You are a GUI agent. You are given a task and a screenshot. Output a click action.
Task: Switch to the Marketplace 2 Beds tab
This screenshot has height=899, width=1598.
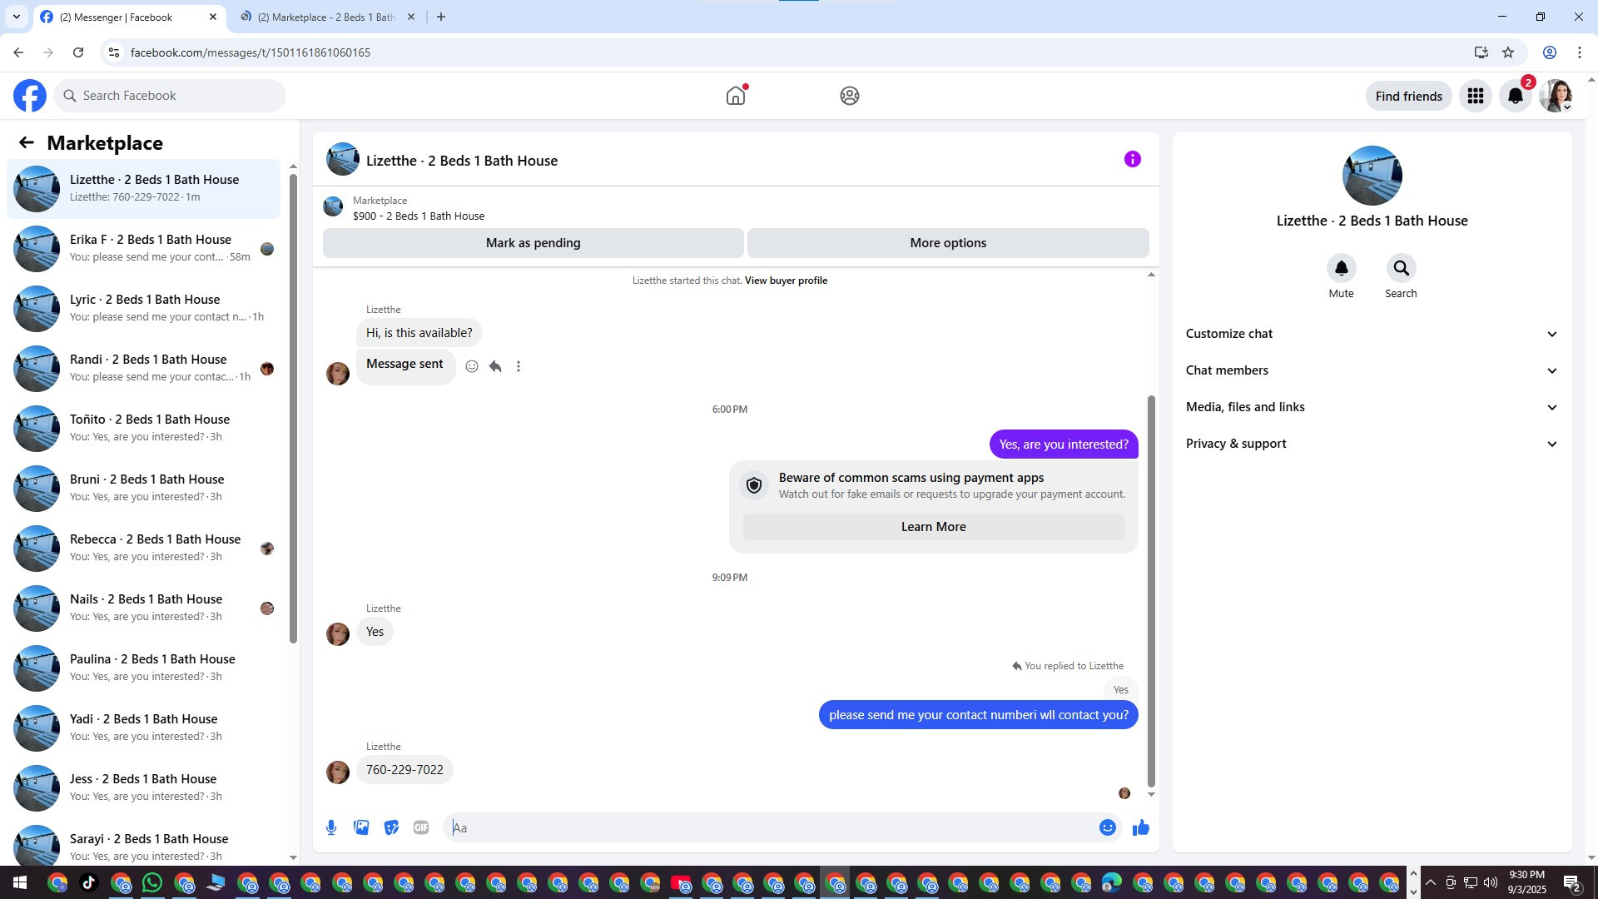(325, 17)
